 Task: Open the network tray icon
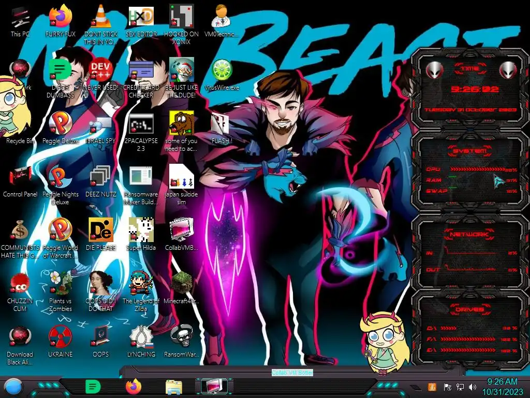tap(460, 387)
